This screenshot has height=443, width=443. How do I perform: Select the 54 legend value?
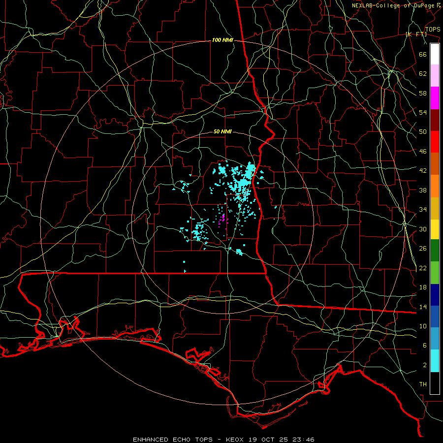tap(423, 112)
